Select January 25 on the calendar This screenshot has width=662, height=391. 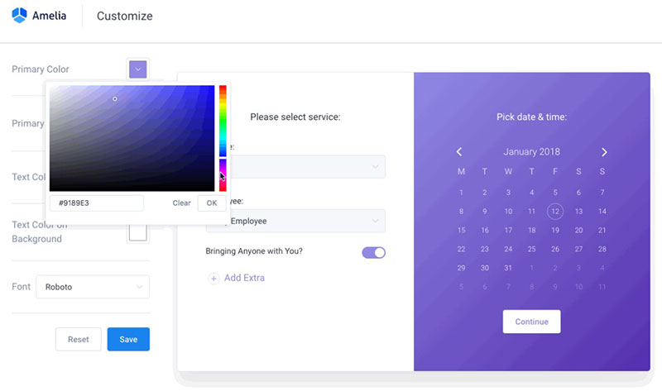[x=531, y=249]
